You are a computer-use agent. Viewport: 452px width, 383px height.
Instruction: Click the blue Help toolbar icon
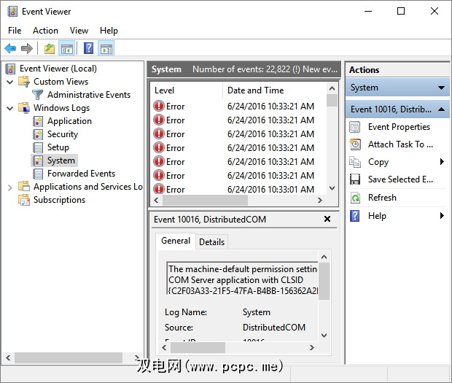[x=88, y=49]
